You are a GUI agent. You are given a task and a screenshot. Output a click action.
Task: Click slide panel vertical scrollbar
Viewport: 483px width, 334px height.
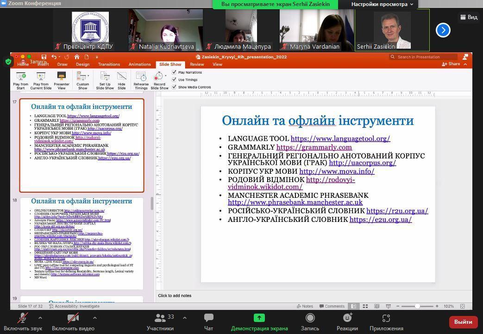point(152,203)
